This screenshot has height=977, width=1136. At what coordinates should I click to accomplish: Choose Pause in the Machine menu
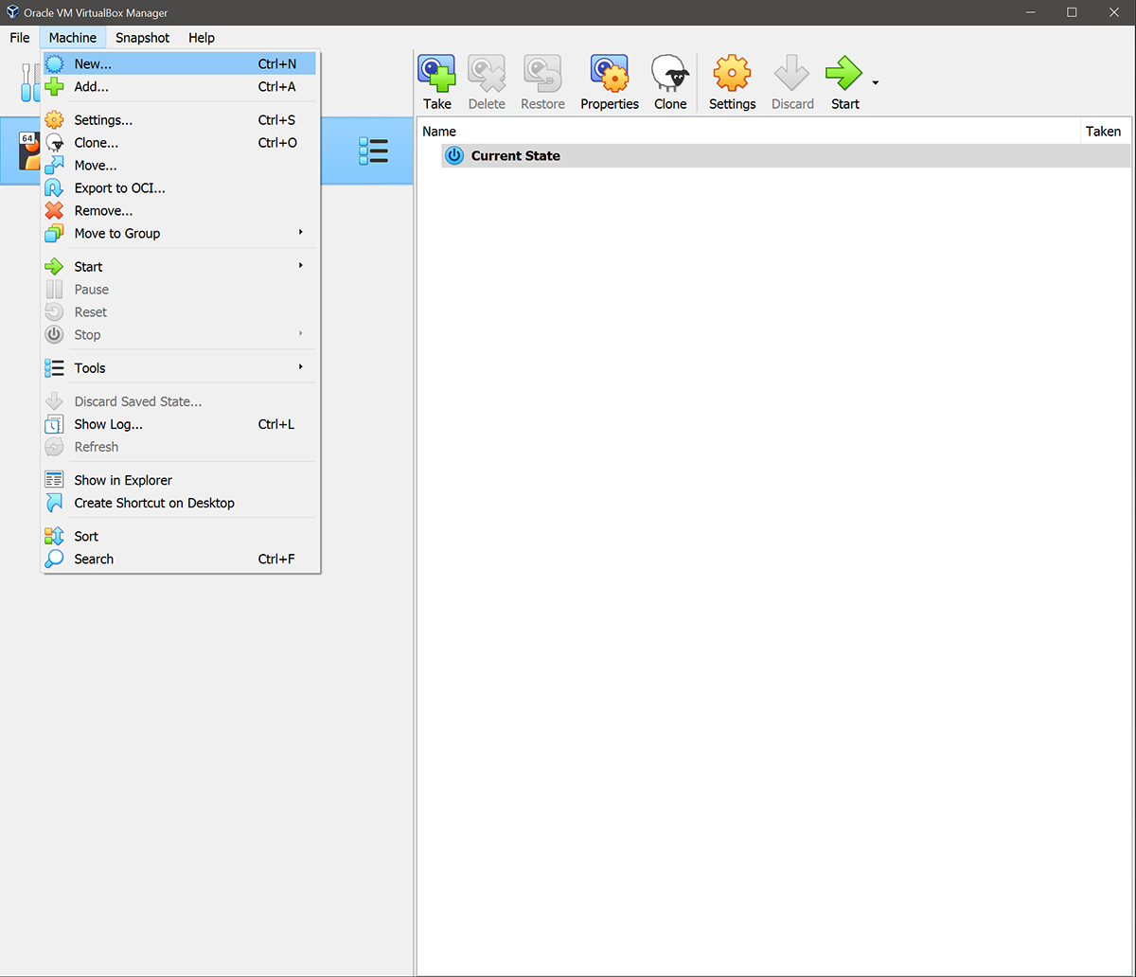pyautogui.click(x=180, y=290)
